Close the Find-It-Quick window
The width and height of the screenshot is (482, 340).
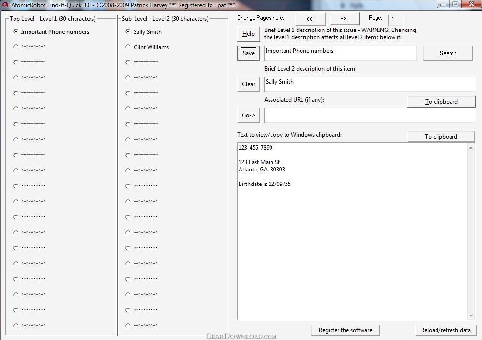(471, 4)
